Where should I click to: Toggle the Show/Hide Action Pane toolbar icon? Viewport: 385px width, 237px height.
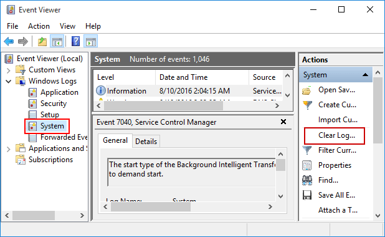click(x=91, y=41)
